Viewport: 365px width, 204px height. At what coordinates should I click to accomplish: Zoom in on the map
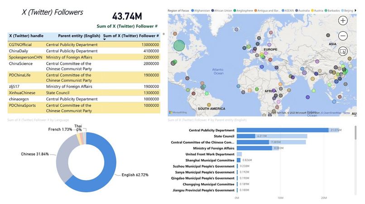(x=343, y=20)
